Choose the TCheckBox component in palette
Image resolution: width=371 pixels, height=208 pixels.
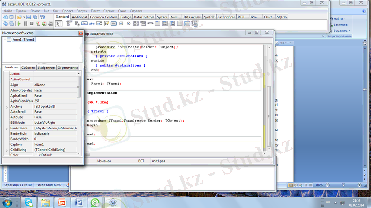pos(121,24)
